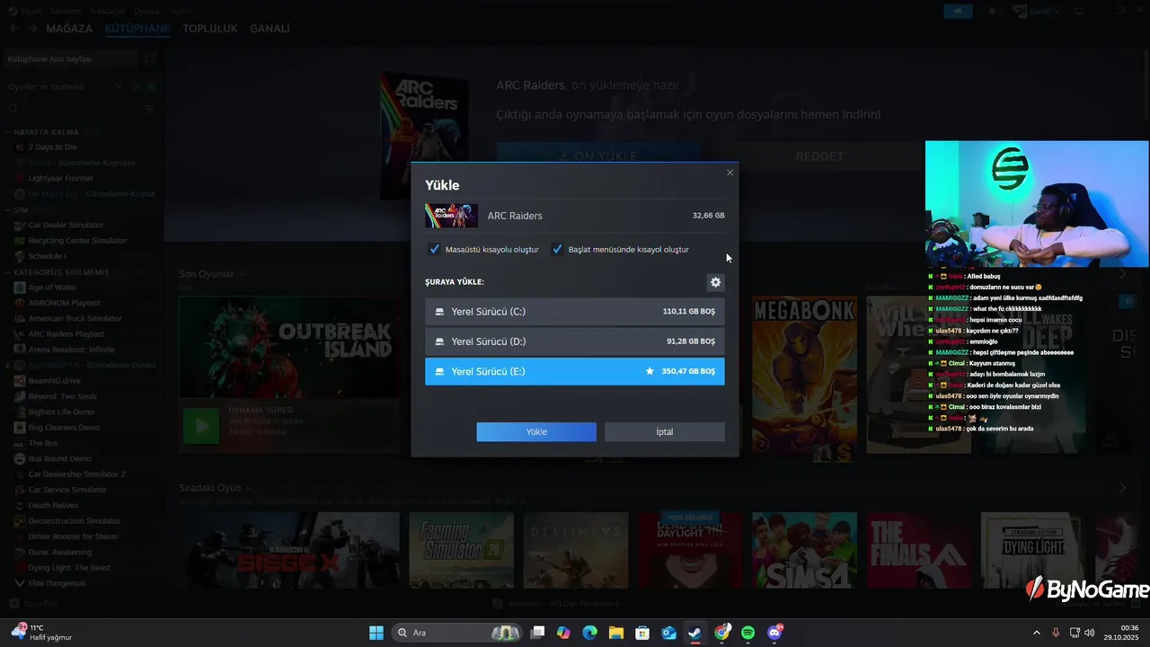Switch library to collections grid view icon

150,58
